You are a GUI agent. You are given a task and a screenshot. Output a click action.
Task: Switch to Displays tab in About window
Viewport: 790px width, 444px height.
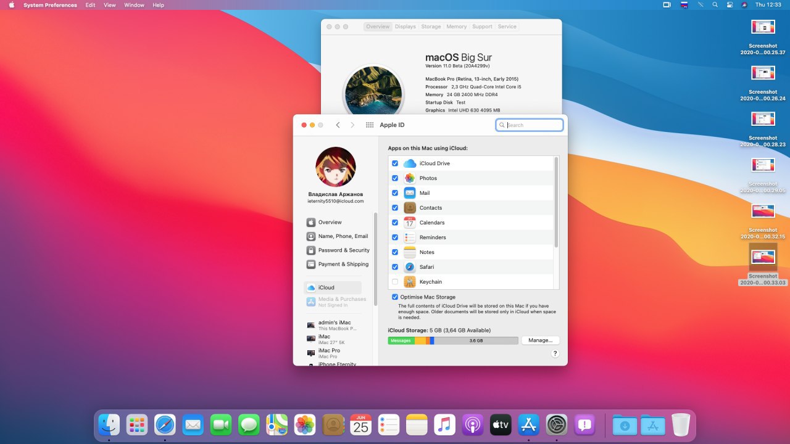405,27
